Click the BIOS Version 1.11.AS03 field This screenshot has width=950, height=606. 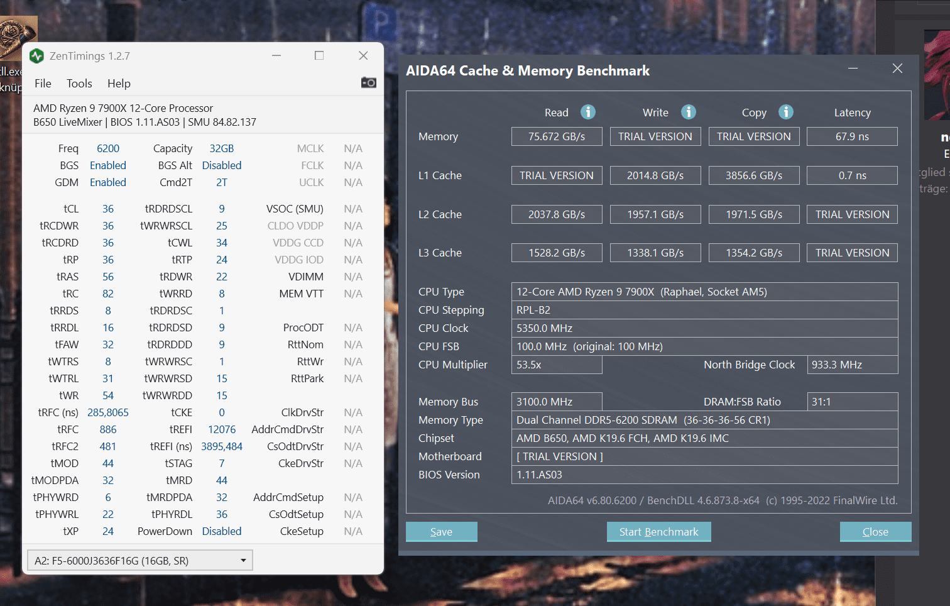(x=704, y=475)
